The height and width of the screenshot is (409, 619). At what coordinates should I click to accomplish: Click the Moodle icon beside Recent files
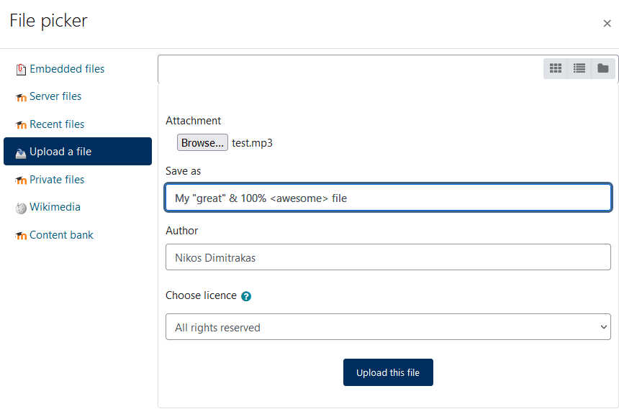[21, 125]
